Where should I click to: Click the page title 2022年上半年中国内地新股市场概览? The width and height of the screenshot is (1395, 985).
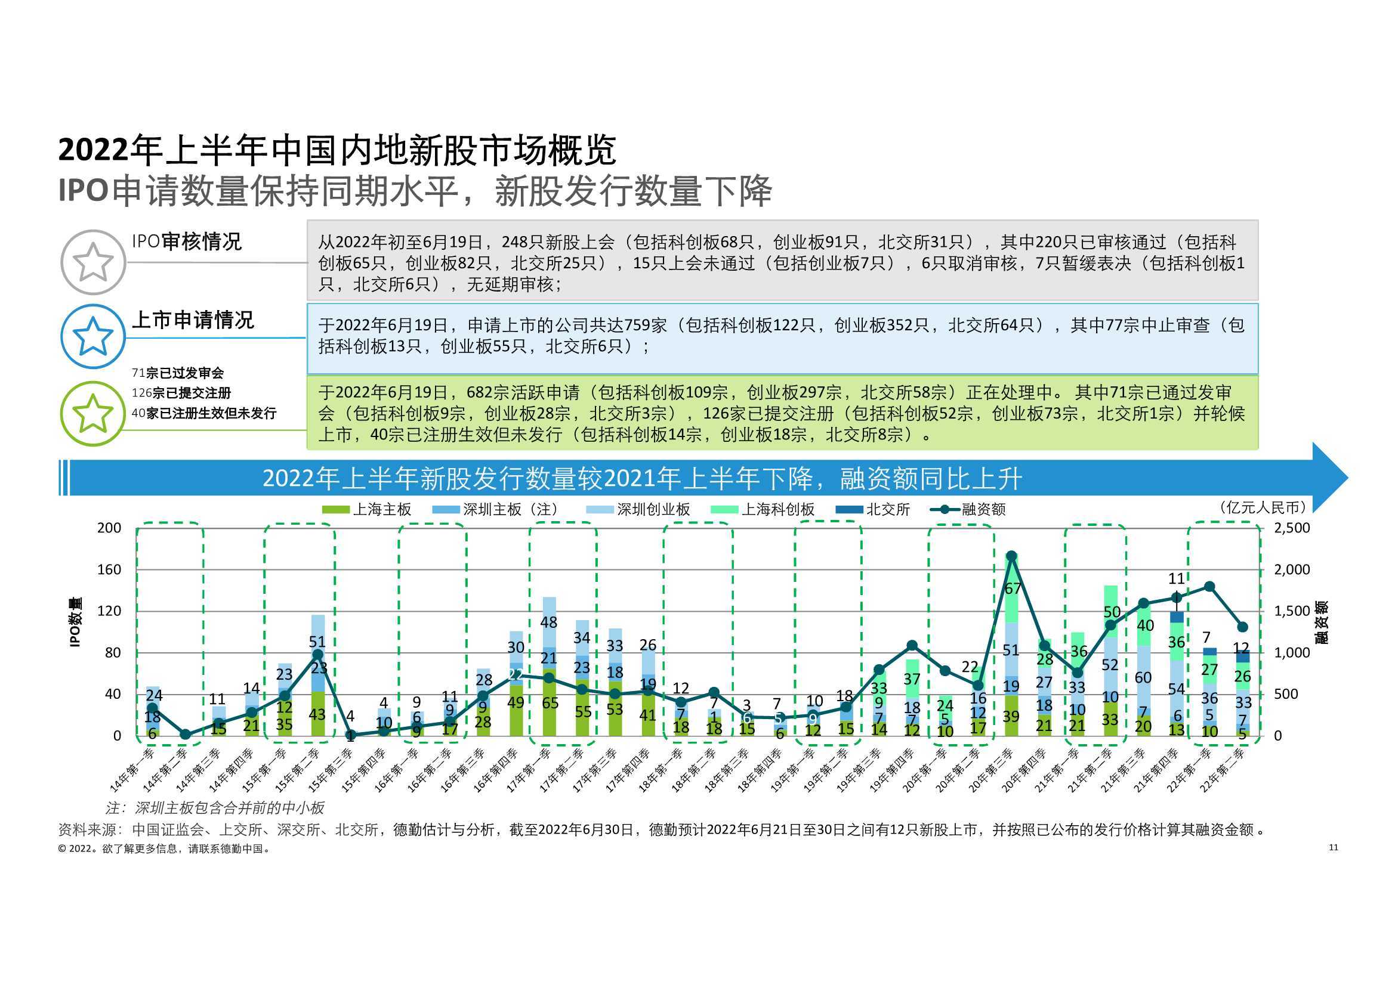pyautogui.click(x=337, y=150)
